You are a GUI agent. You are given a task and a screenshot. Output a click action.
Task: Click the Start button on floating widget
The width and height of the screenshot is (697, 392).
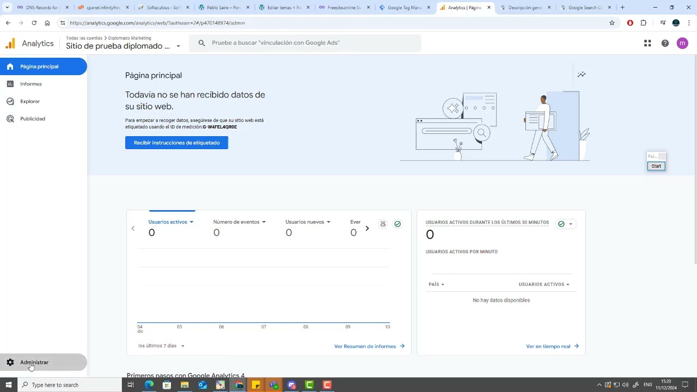tap(656, 166)
